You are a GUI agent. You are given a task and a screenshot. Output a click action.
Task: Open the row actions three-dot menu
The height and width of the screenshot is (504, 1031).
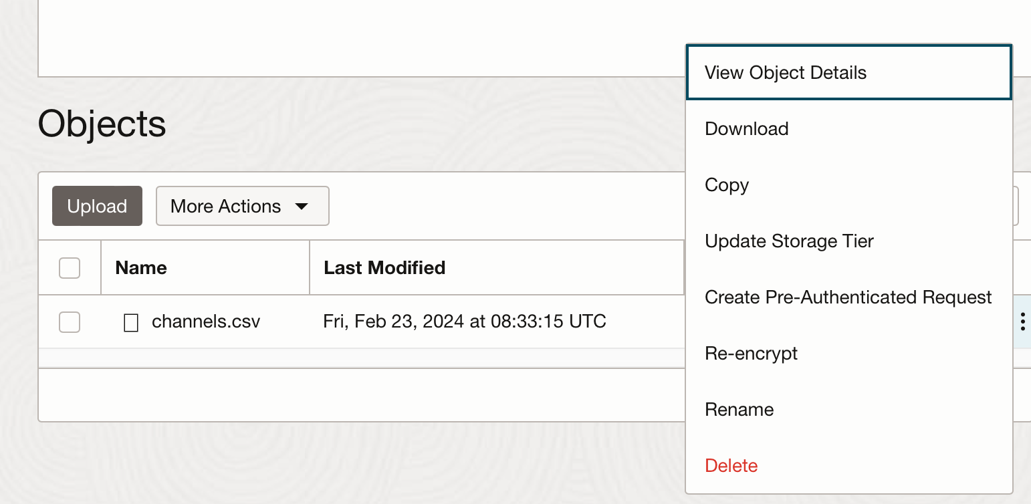[1022, 322]
